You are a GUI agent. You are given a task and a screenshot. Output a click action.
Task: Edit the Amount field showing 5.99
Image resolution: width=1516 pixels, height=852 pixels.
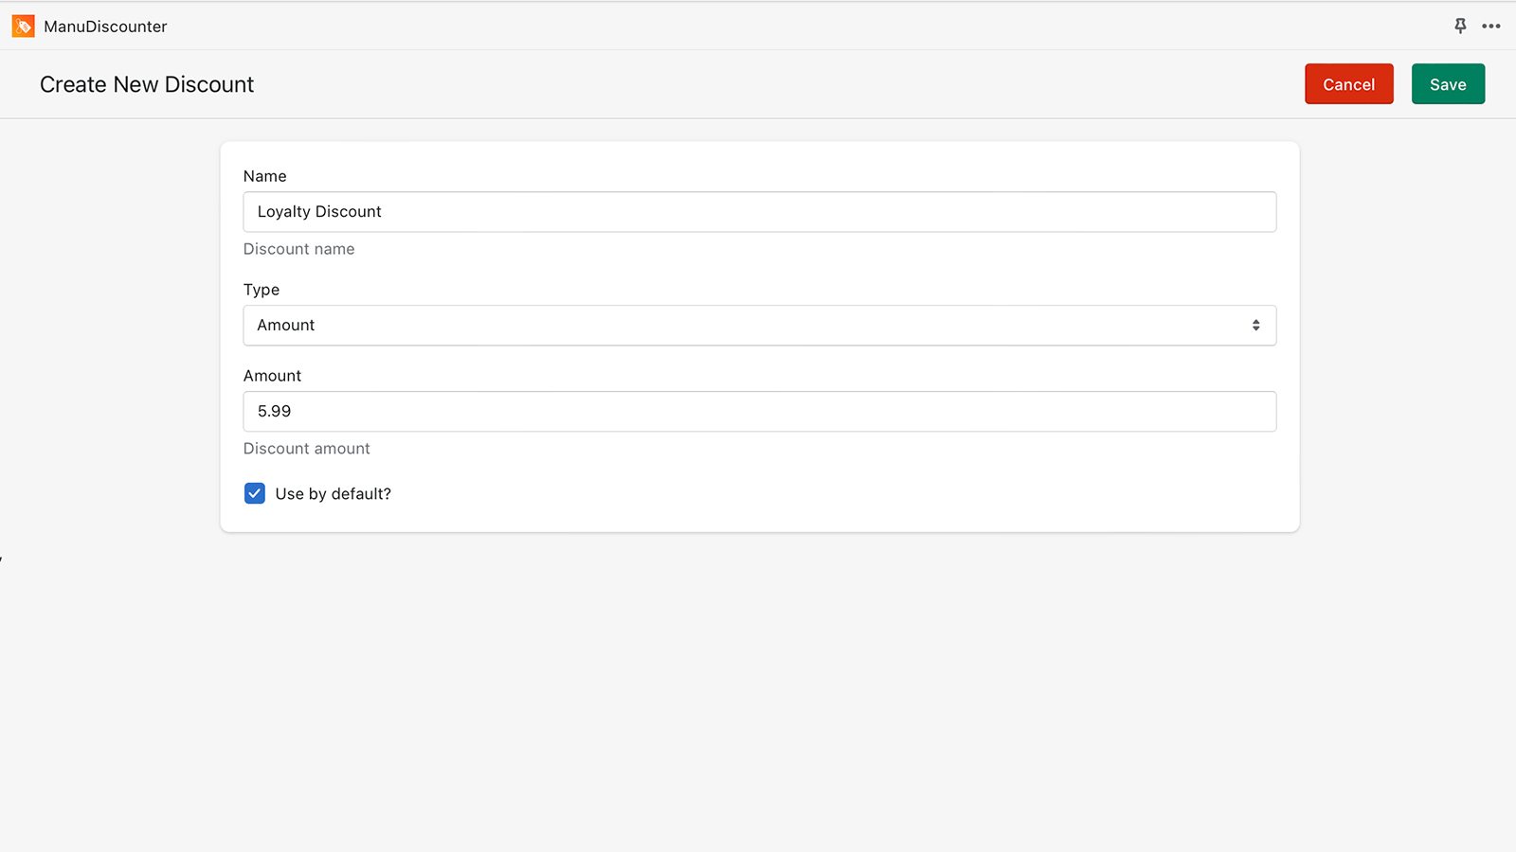coord(760,412)
